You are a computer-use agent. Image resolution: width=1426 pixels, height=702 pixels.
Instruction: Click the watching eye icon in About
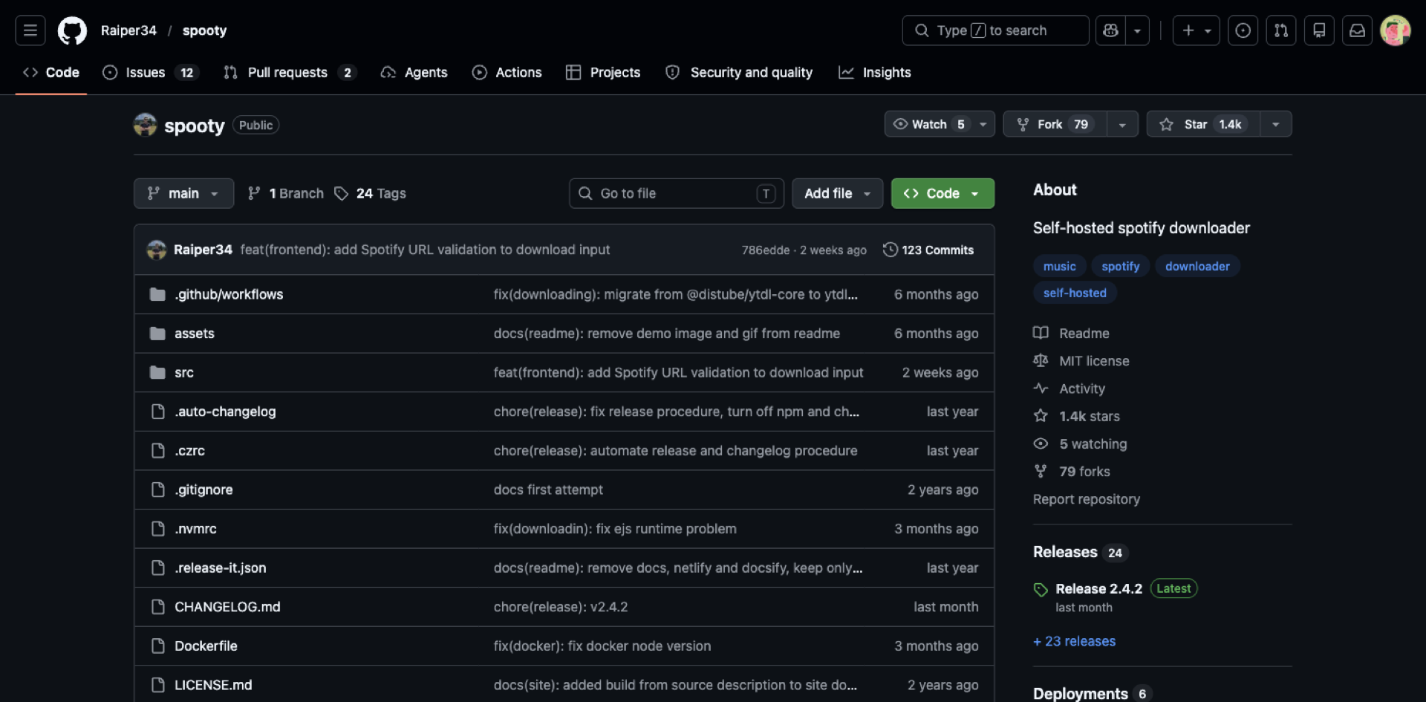pos(1041,443)
